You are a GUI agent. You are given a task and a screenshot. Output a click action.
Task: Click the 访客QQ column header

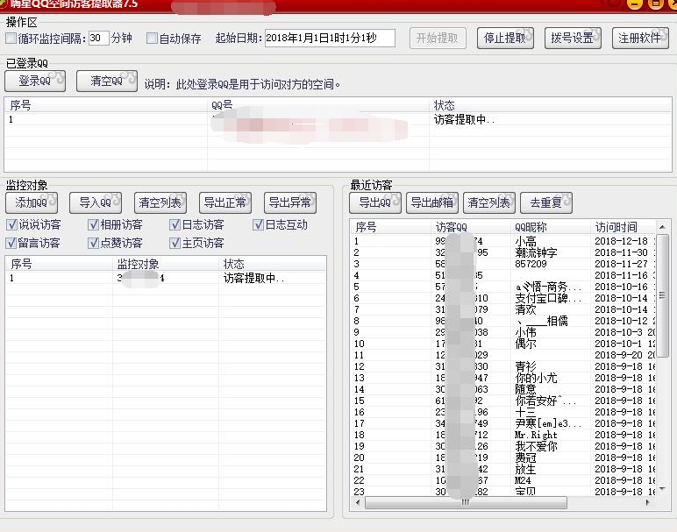[x=470, y=227]
